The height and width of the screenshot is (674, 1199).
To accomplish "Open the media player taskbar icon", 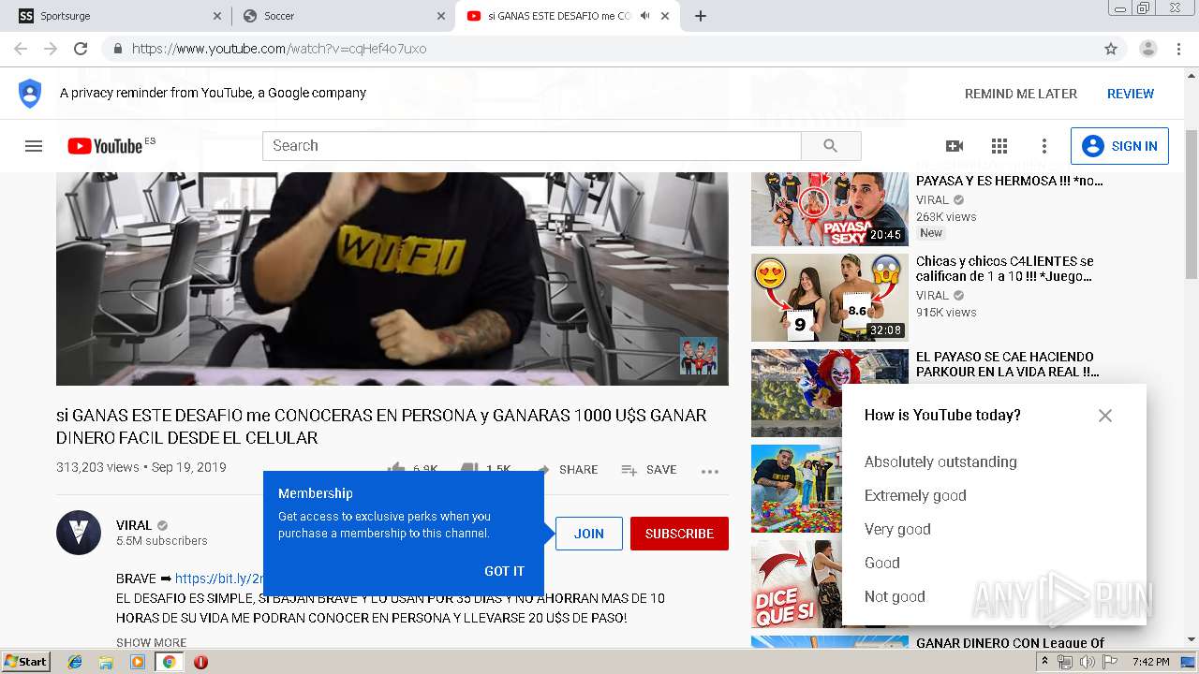I will pos(138,662).
